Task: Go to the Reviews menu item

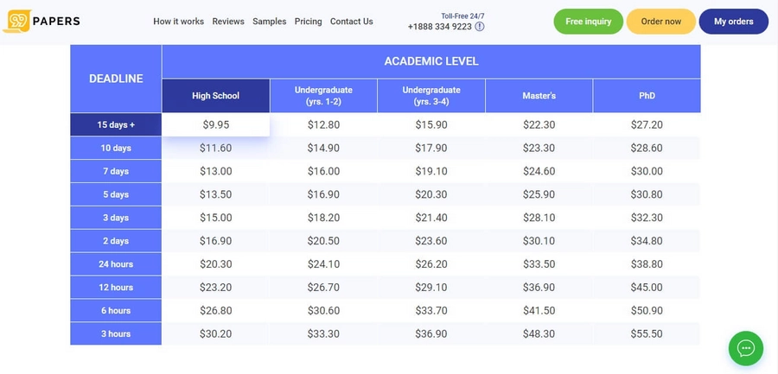Action: click(228, 22)
